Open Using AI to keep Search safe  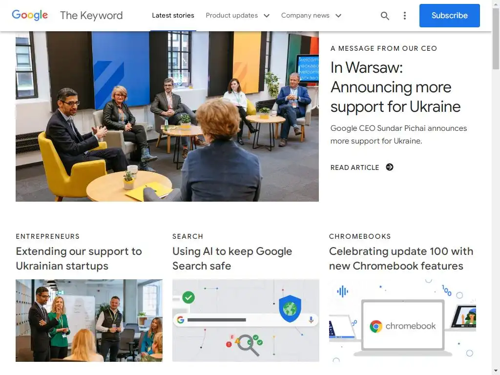(x=232, y=259)
